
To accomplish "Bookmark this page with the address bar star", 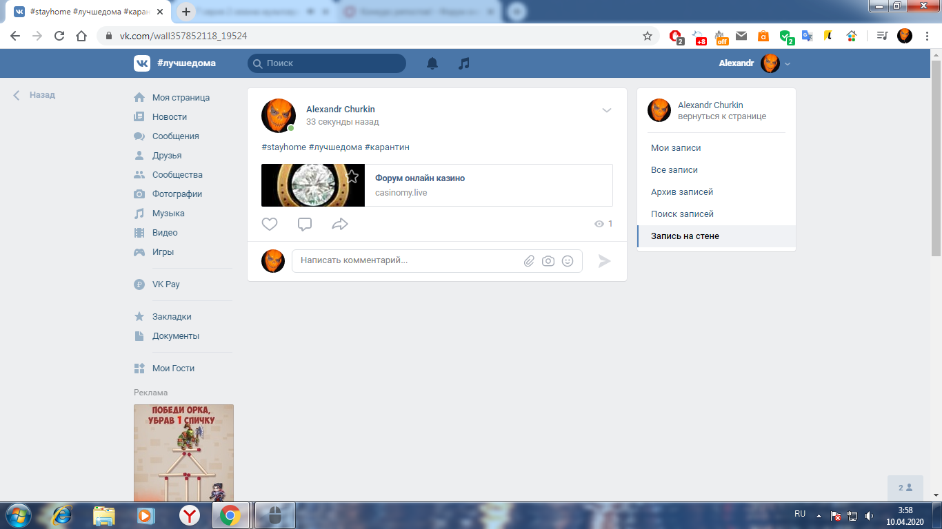I will click(648, 36).
